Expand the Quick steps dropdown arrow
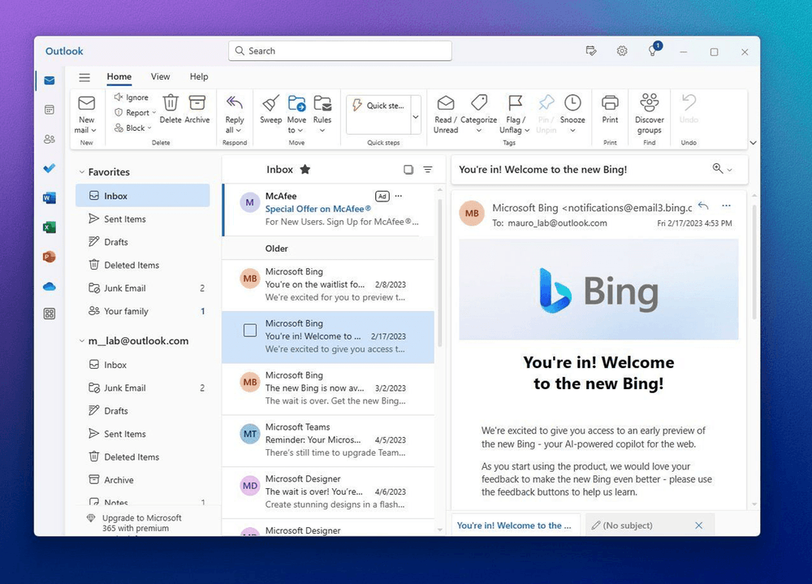 (x=416, y=116)
